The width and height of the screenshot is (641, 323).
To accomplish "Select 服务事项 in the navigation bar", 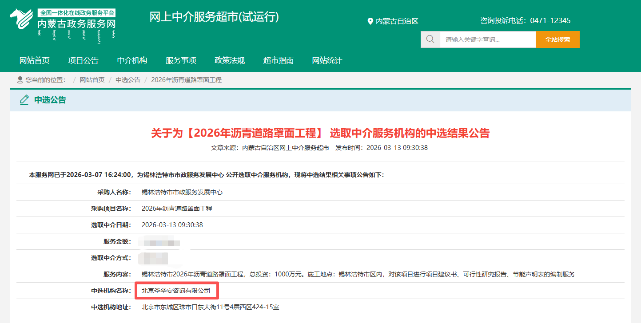I will click(x=180, y=60).
